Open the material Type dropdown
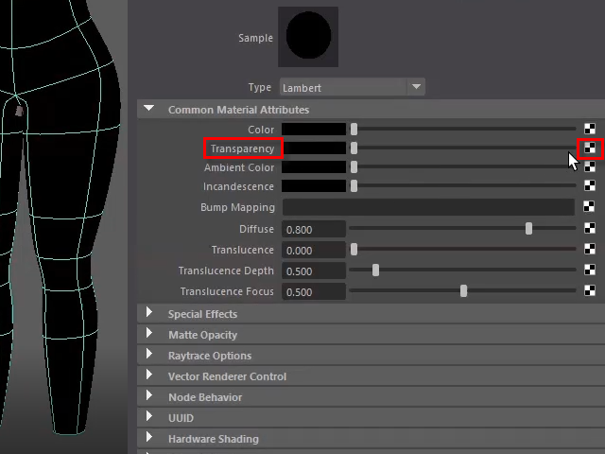605x454 pixels. point(416,87)
